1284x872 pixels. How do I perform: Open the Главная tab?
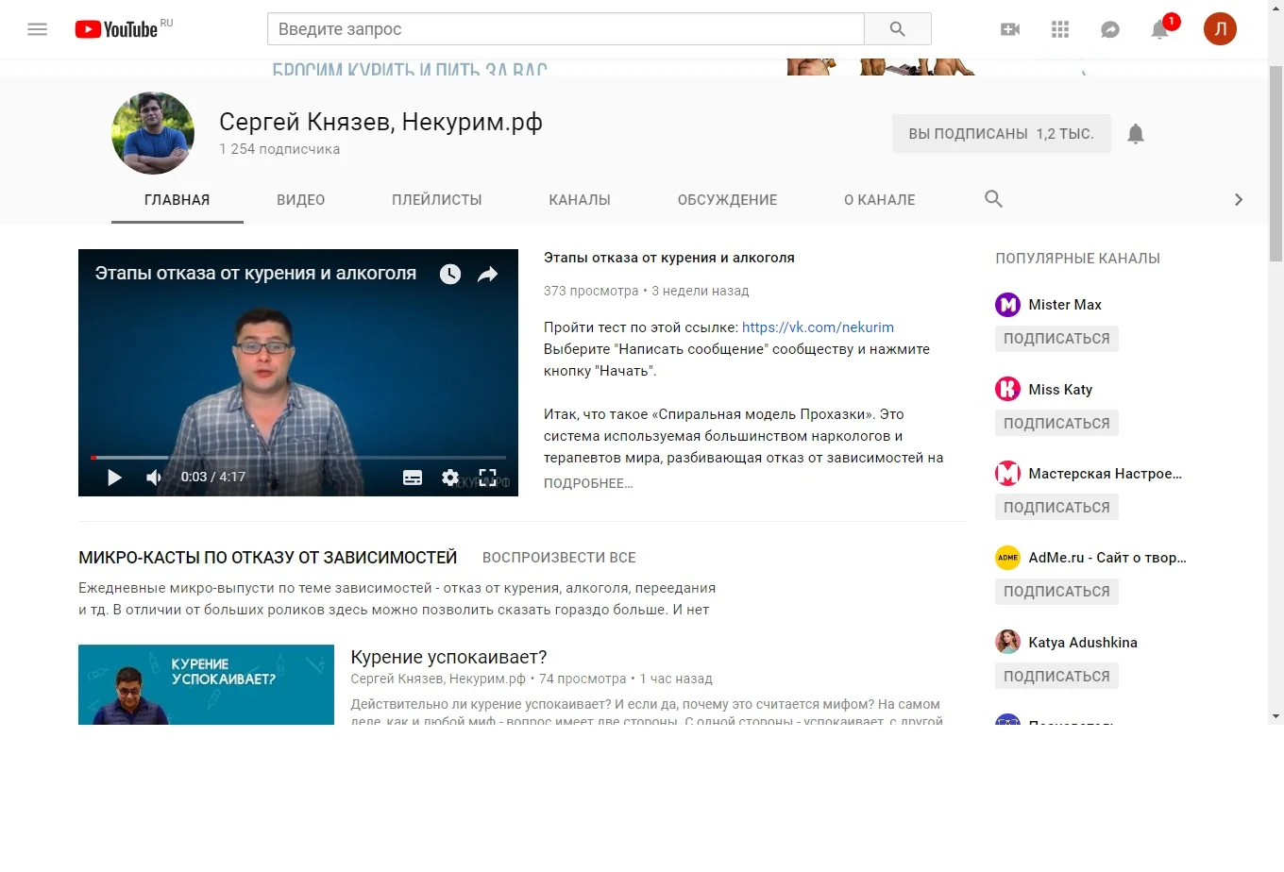[177, 200]
